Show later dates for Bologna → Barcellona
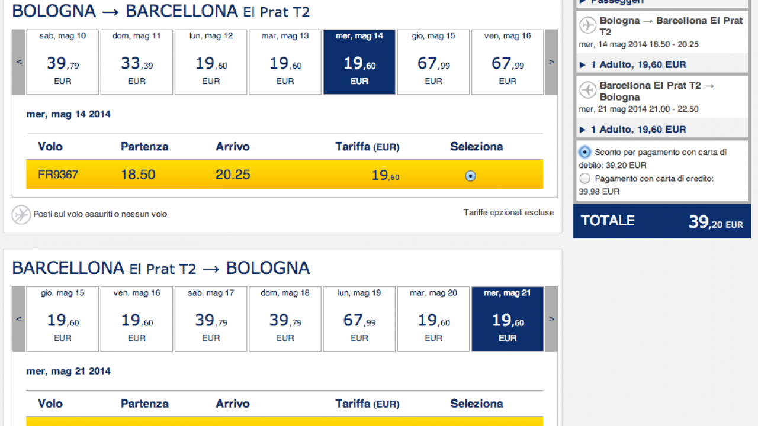The width and height of the screenshot is (758, 426). 551,62
